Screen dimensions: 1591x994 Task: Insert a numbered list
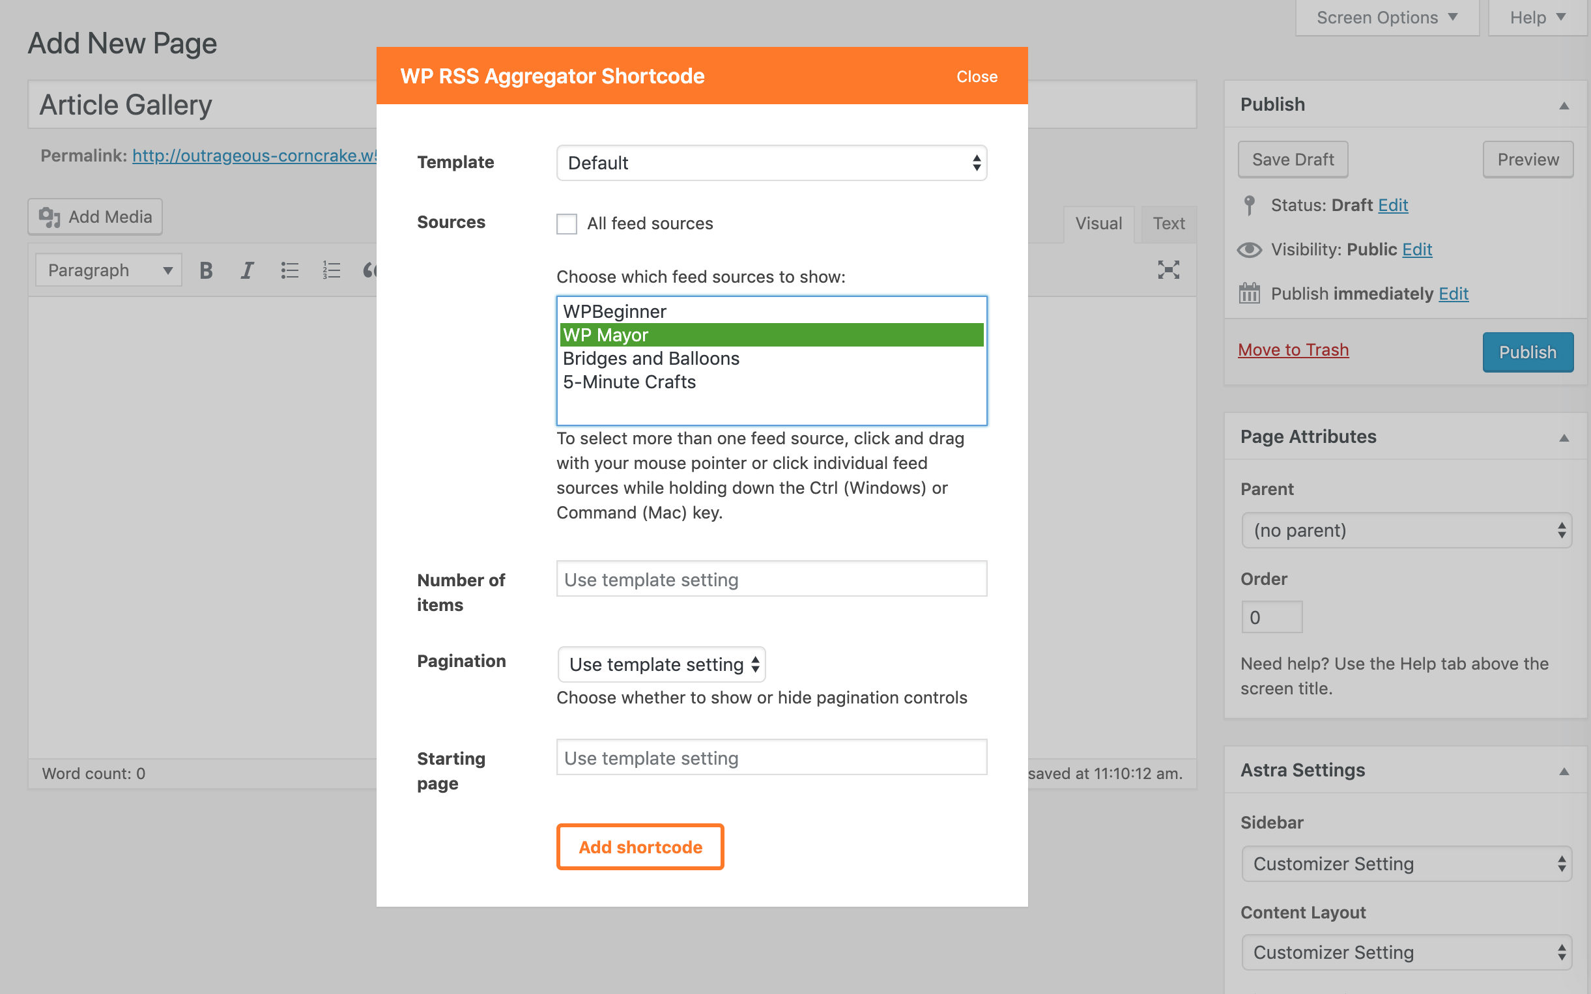click(x=332, y=270)
